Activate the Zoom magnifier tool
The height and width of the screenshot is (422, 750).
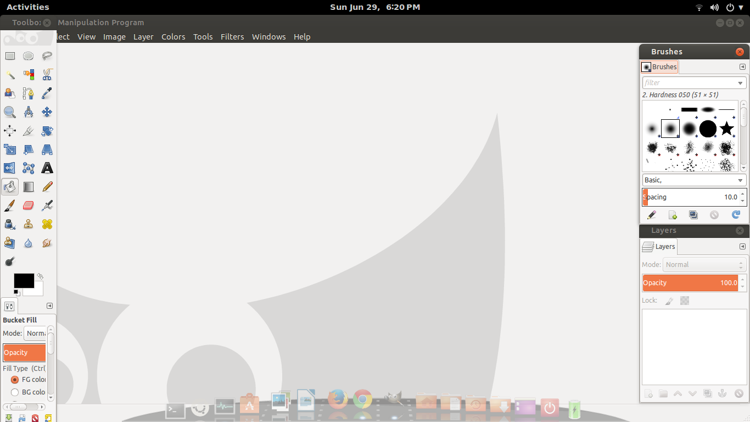tap(10, 112)
